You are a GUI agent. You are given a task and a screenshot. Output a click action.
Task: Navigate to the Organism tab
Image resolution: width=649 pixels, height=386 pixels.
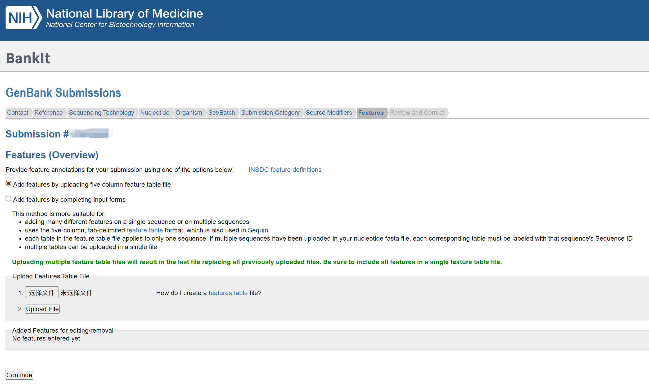pyautogui.click(x=189, y=113)
